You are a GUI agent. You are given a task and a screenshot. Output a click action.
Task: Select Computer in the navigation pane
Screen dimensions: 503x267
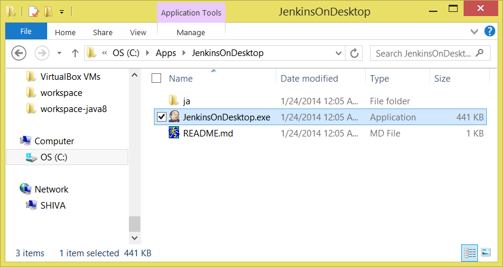click(x=54, y=141)
